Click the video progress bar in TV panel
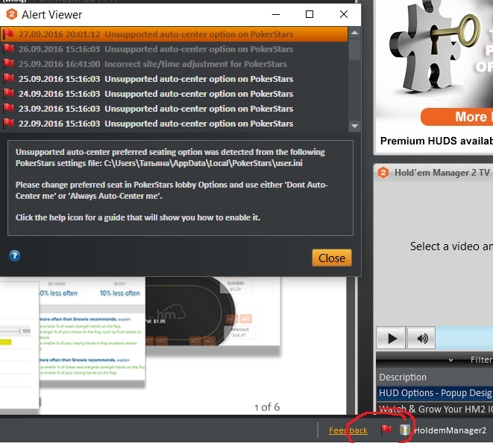The height and width of the screenshot is (443, 493). point(465,338)
